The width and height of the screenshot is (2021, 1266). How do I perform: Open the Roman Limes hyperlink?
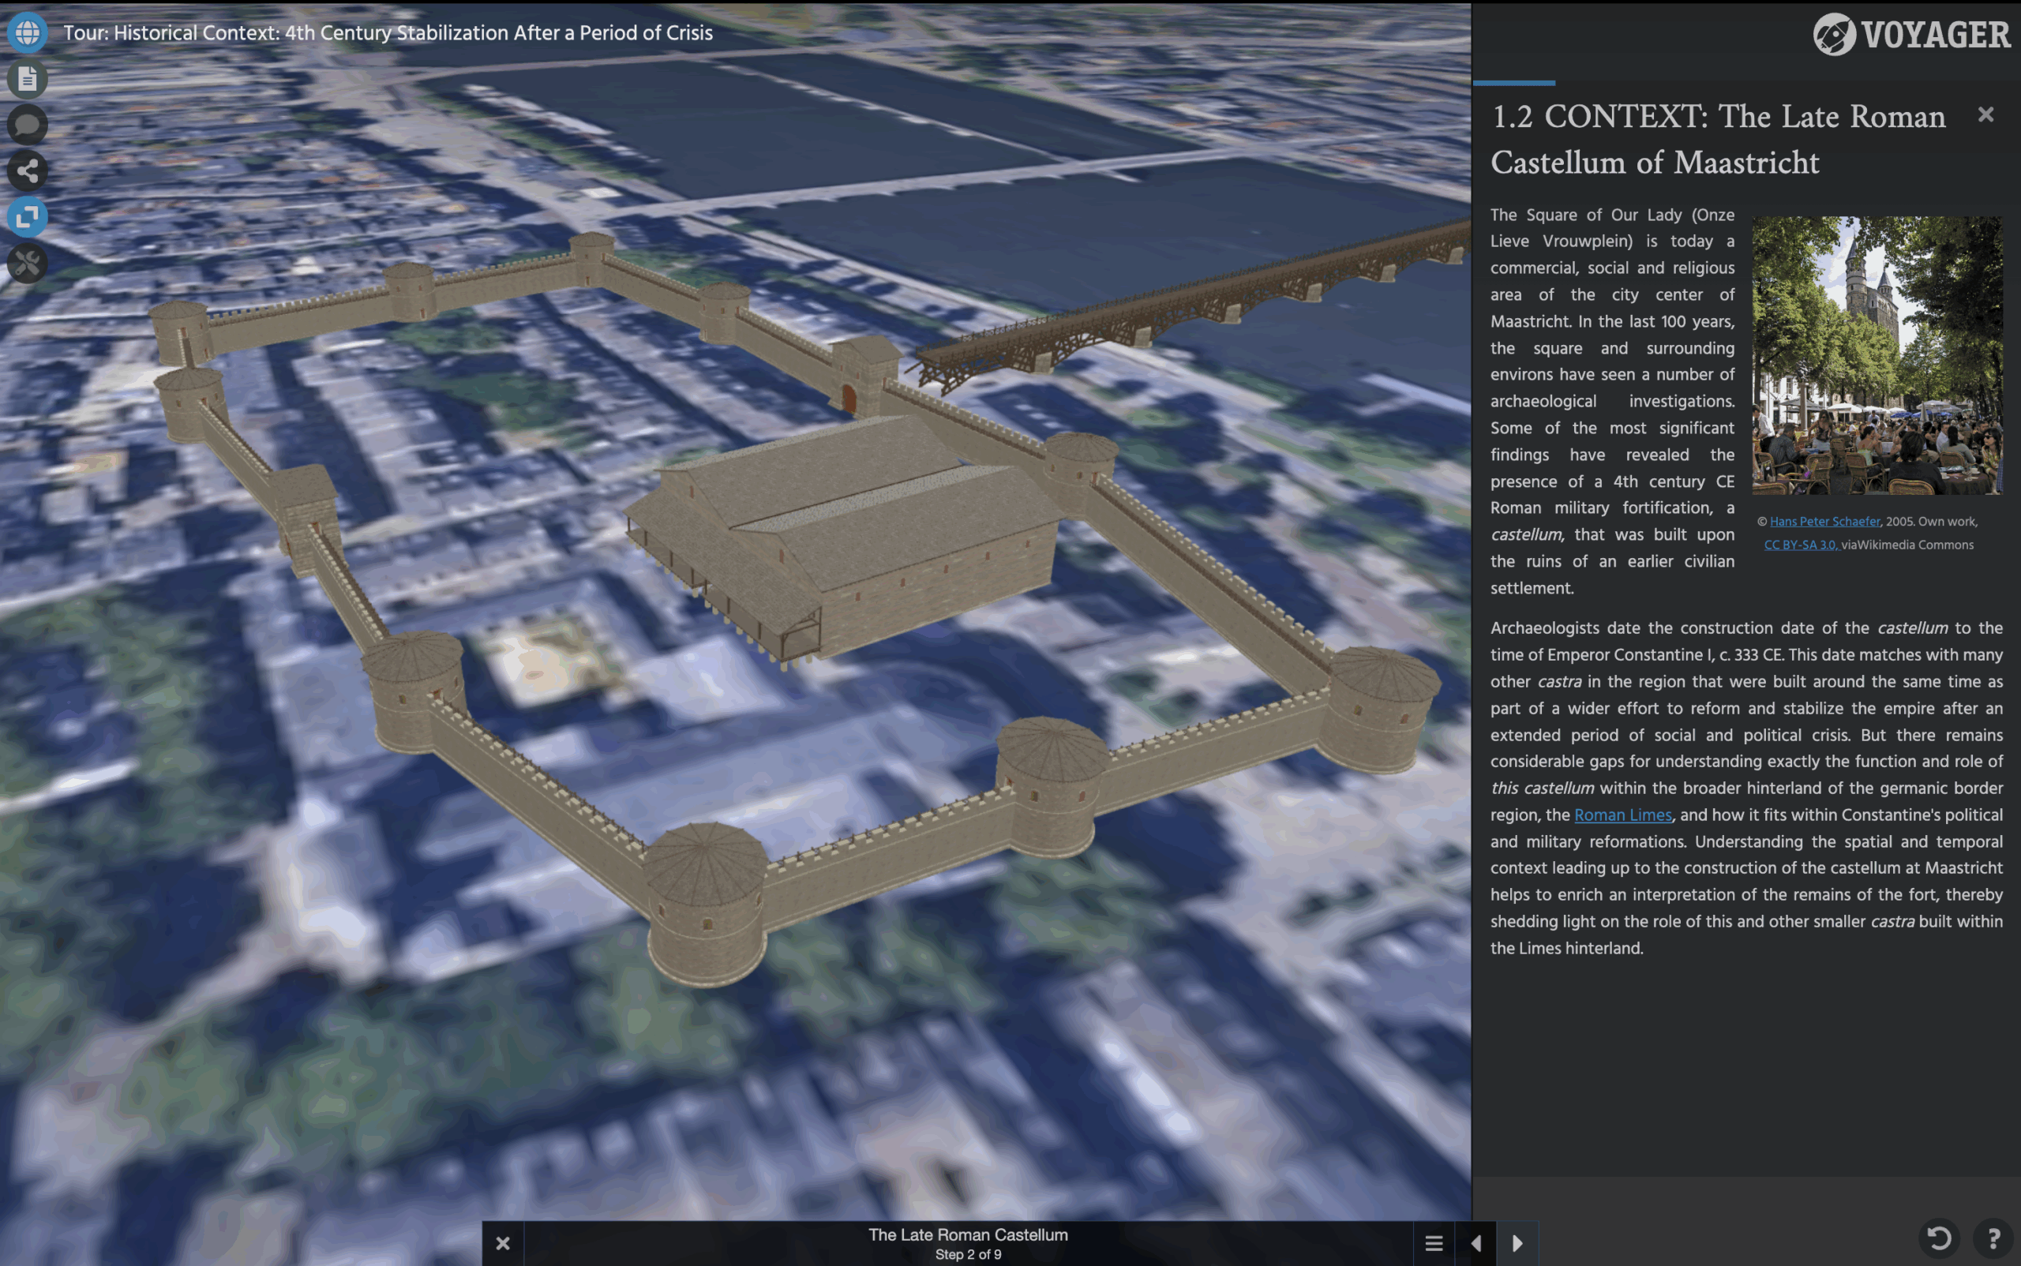(1622, 815)
